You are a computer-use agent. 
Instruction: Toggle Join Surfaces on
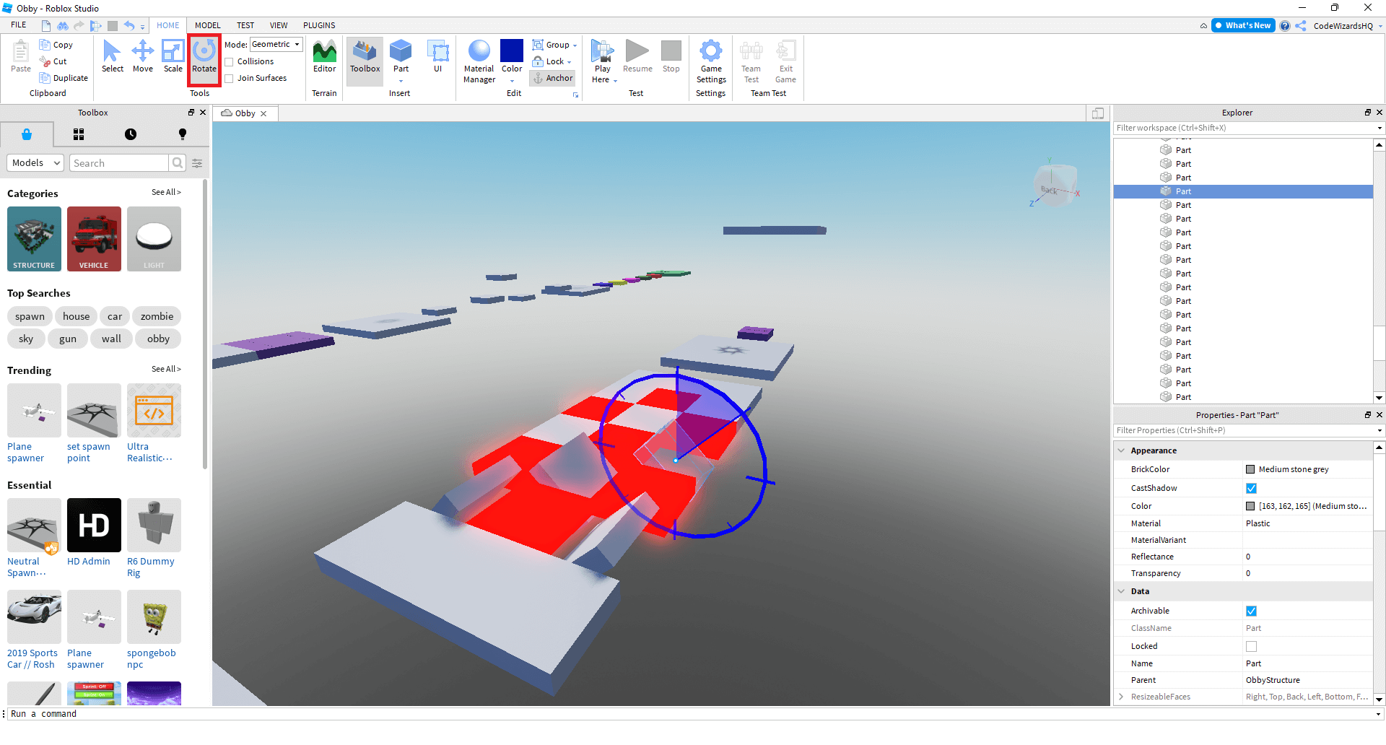pyautogui.click(x=230, y=78)
